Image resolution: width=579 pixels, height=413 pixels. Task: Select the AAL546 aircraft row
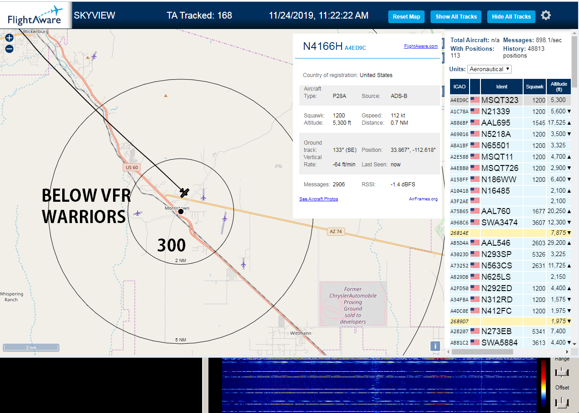point(510,243)
